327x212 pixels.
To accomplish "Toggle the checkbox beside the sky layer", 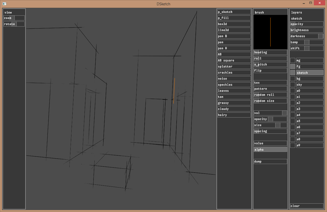I will point(293,85).
